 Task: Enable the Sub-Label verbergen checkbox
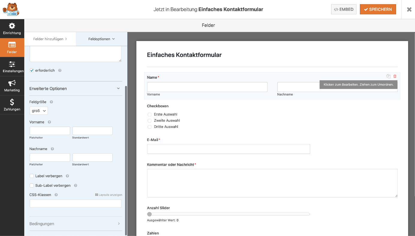point(32,186)
